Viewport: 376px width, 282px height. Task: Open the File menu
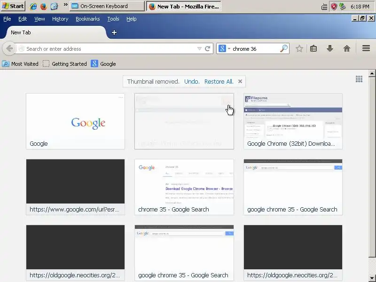coord(7,19)
